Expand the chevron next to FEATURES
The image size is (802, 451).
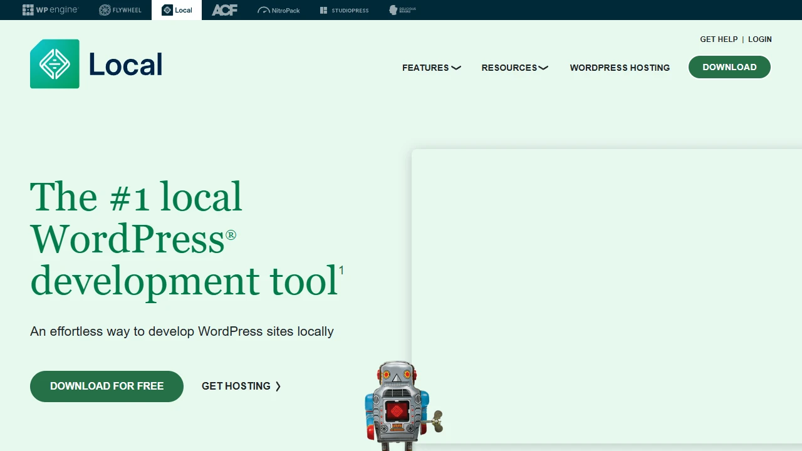click(x=456, y=68)
